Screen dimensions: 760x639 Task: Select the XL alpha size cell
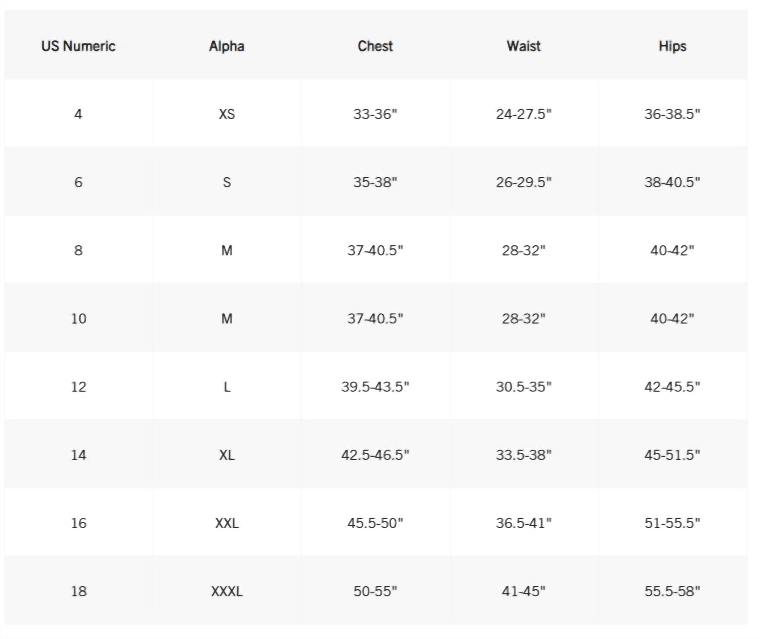pyautogui.click(x=227, y=455)
